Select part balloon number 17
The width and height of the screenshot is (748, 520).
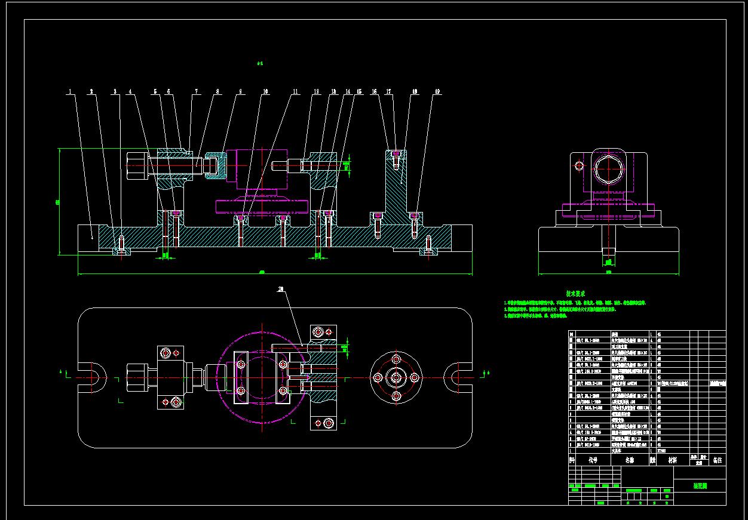point(388,92)
